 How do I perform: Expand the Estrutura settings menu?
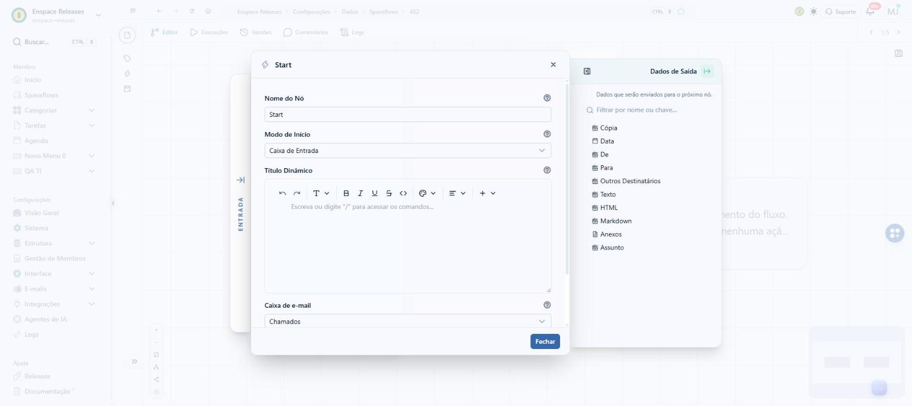pos(55,243)
